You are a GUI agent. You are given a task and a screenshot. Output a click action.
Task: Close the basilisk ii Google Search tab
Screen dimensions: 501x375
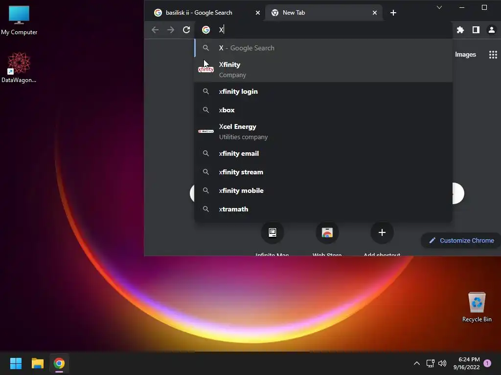[258, 13]
